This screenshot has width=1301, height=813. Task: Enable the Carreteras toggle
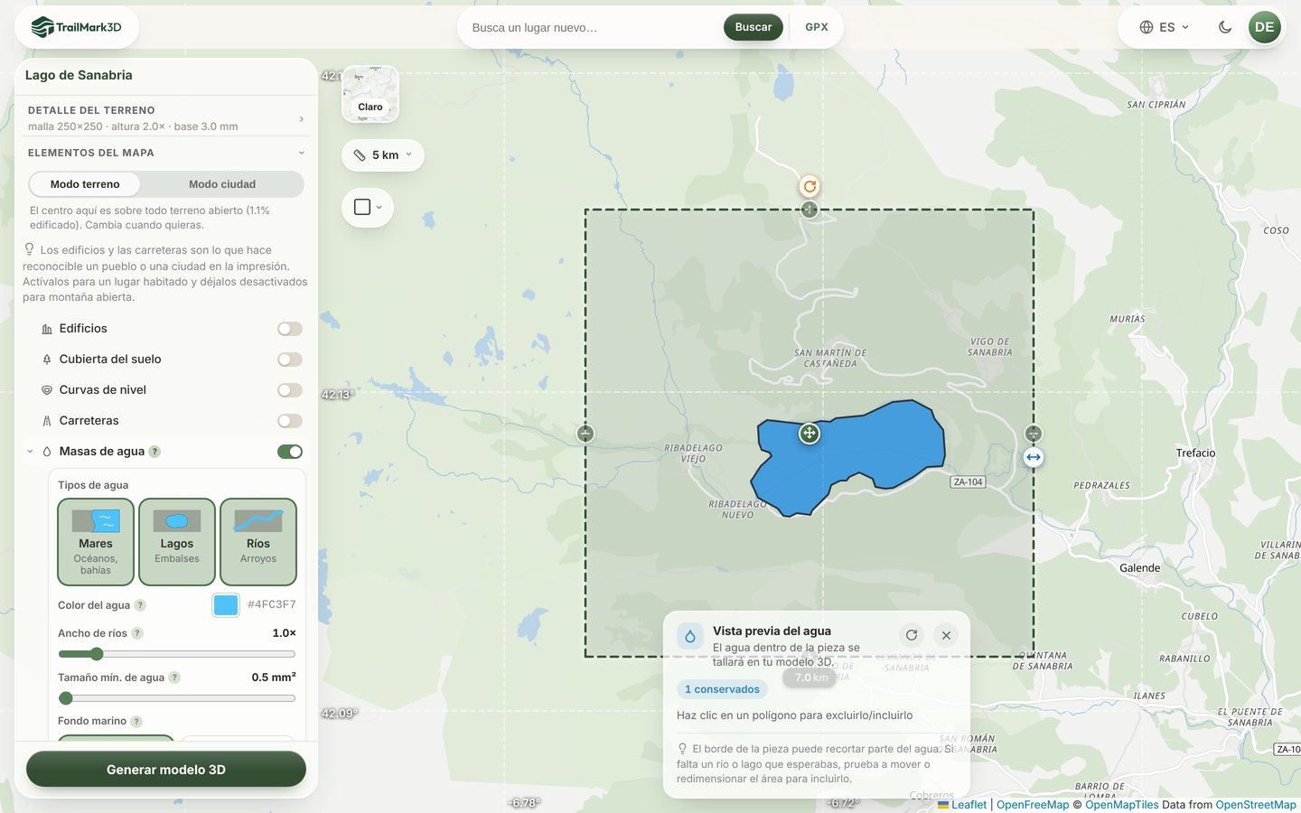[x=290, y=421]
